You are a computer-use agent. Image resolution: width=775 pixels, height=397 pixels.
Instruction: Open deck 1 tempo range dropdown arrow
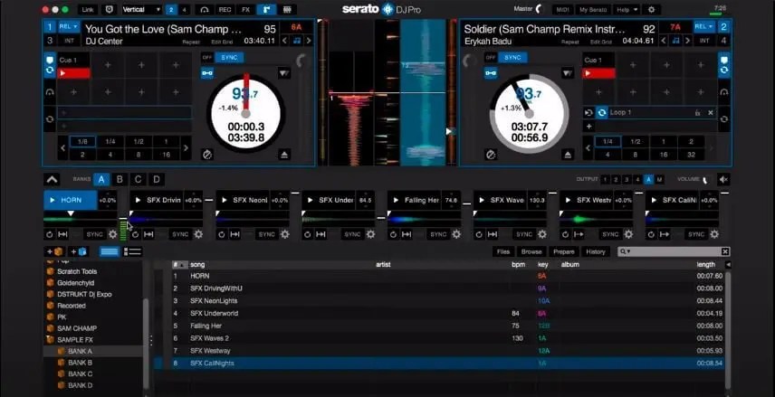(284, 73)
